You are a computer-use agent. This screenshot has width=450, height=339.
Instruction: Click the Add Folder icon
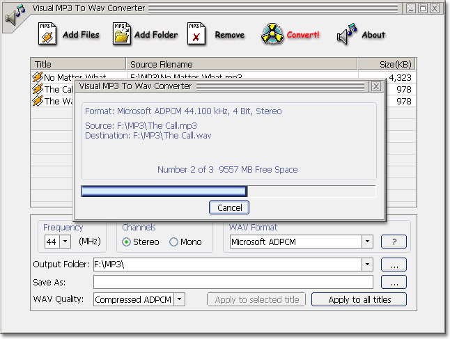[x=122, y=34]
